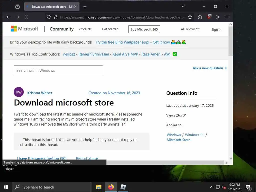Open the Windows Start menu
The height and width of the screenshot is (192, 256).
click(6, 187)
